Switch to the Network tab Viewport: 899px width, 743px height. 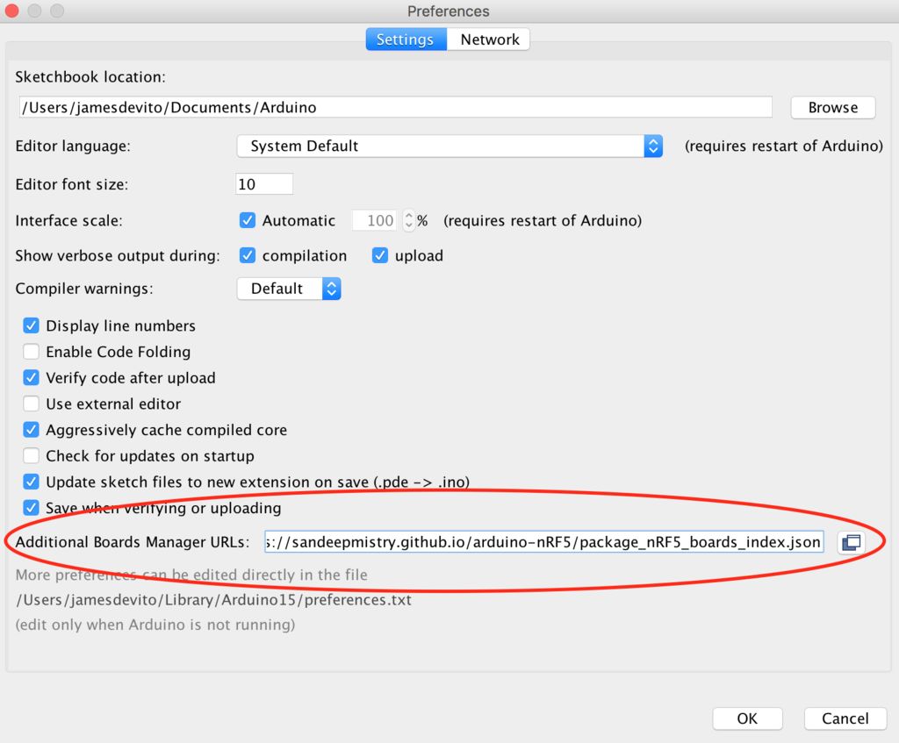coord(488,39)
